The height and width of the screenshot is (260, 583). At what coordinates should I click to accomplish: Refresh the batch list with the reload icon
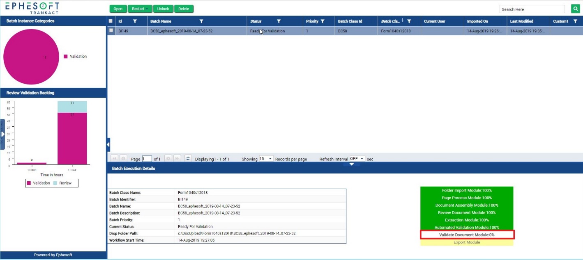[188, 159]
